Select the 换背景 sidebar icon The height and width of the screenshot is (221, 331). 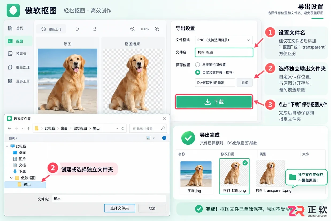click(x=10, y=54)
